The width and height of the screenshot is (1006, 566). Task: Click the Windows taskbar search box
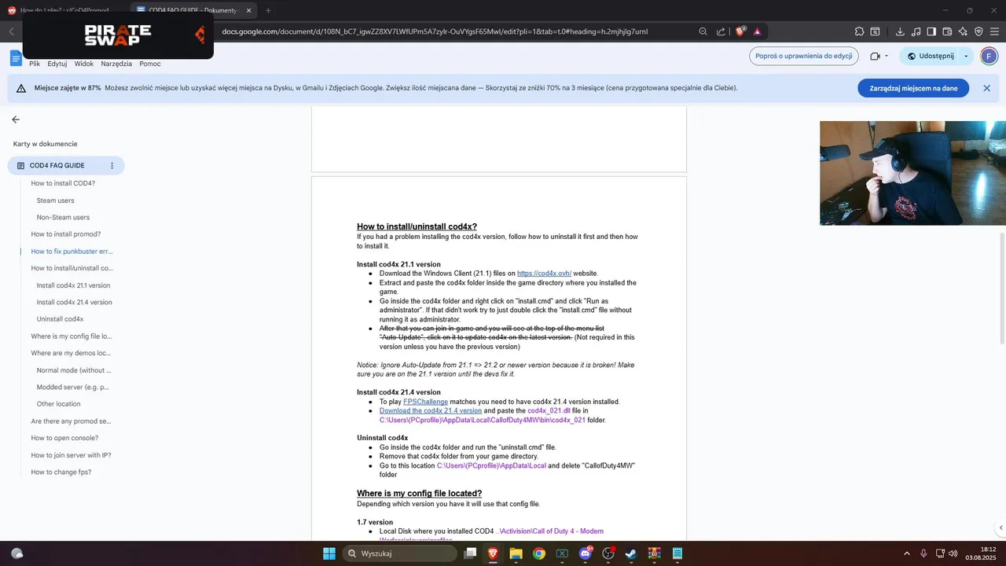pyautogui.click(x=399, y=553)
